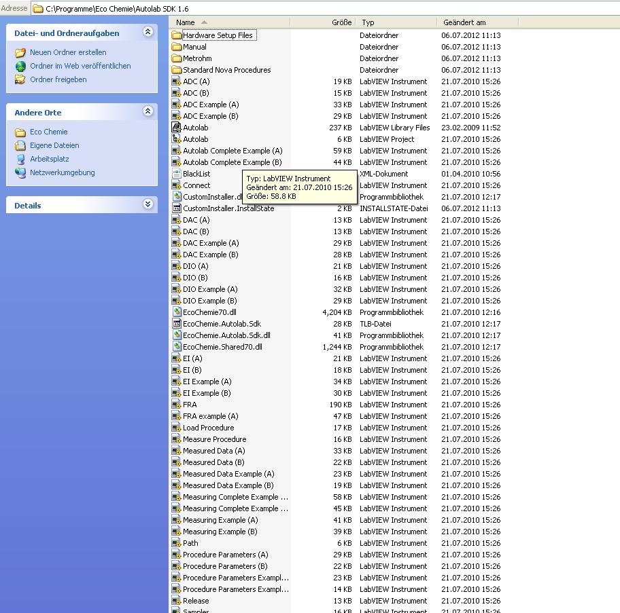
Task: Sort files by the Typ column
Action: [x=396, y=22]
